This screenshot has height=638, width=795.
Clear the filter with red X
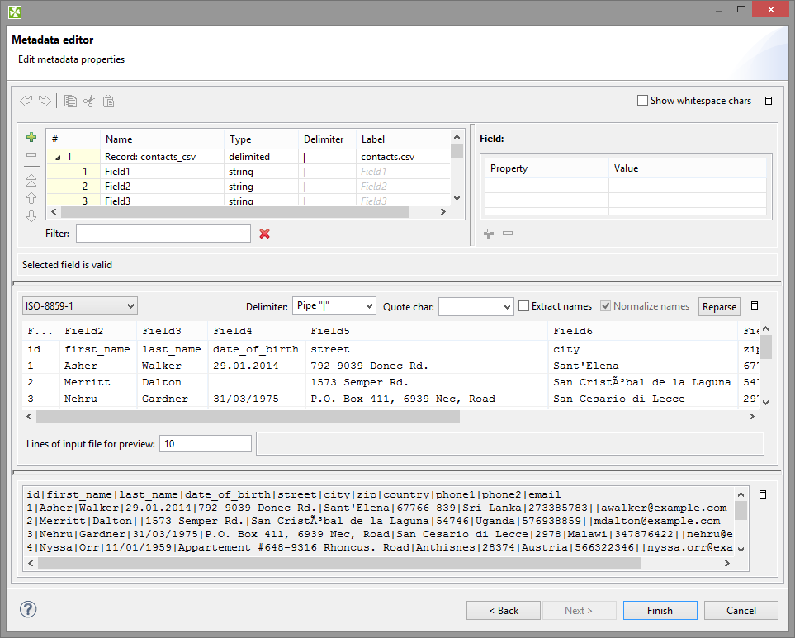coord(264,234)
